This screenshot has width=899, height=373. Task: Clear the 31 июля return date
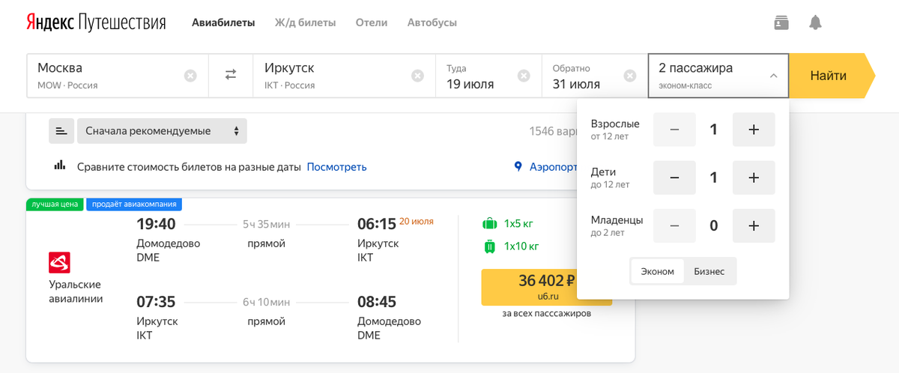630,75
